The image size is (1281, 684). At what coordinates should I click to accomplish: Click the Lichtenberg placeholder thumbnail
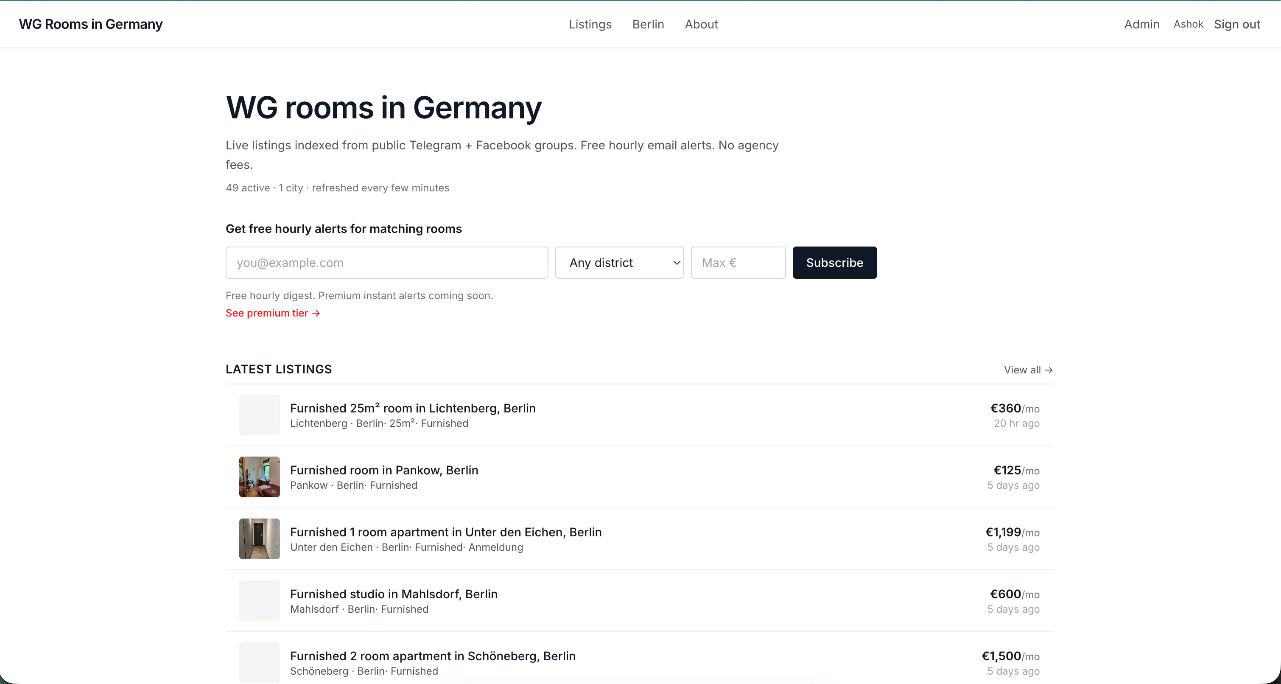tap(260, 415)
